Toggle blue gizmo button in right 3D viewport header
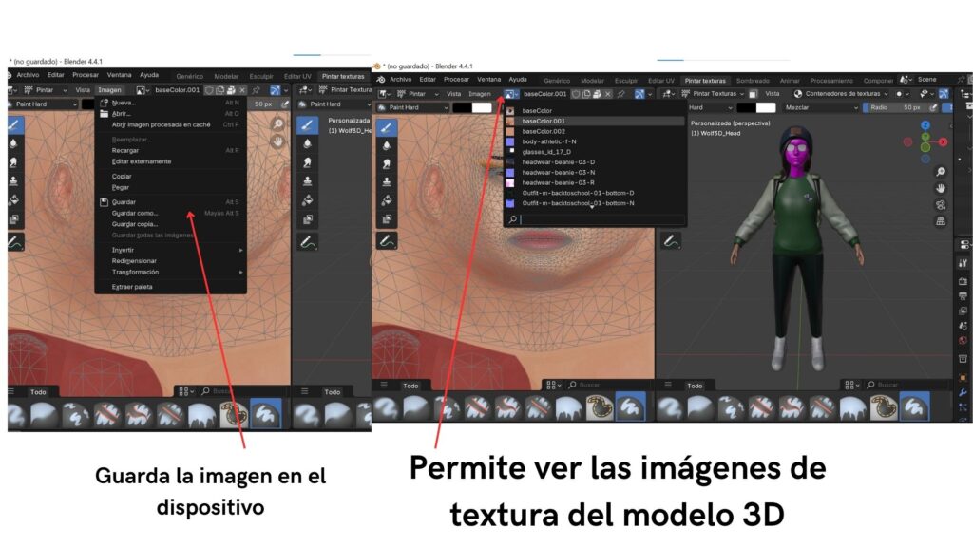 click(944, 94)
